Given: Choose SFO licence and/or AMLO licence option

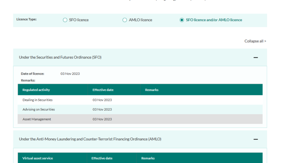Looking at the screenshot, I should pyautogui.click(x=182, y=20).
